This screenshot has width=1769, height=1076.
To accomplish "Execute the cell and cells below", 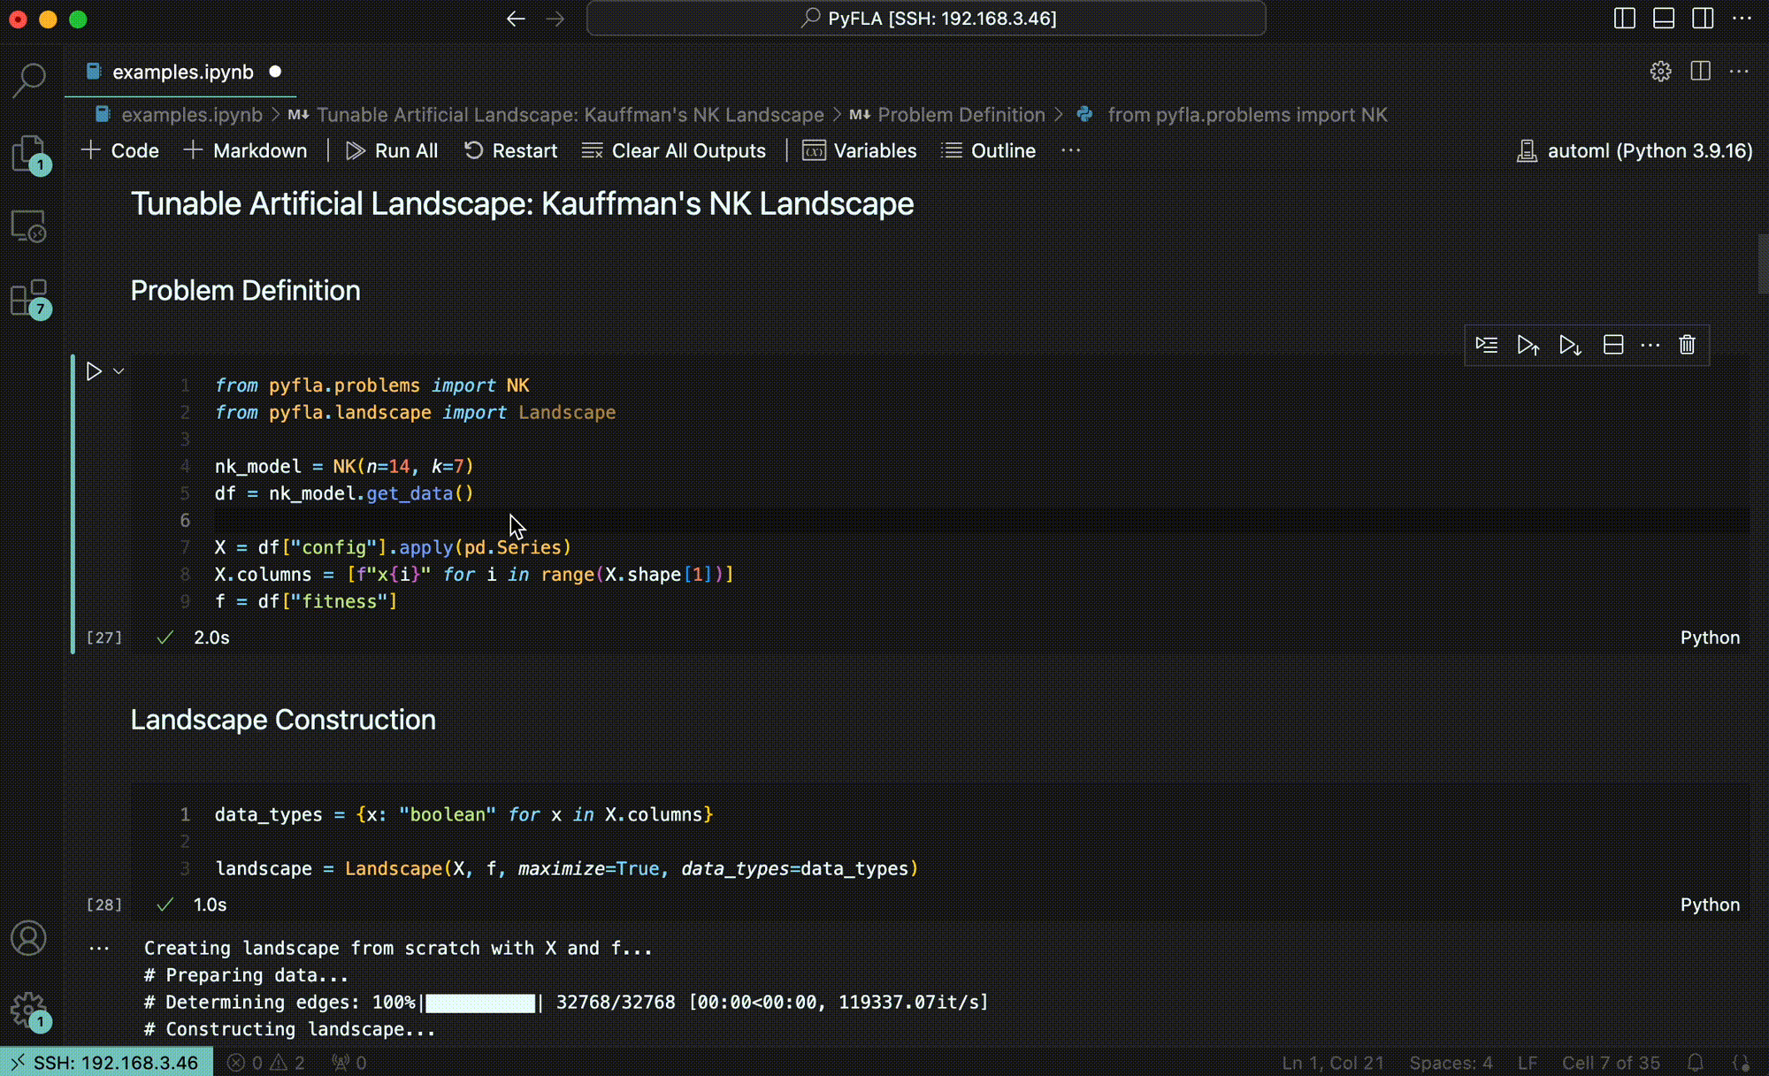I will pyautogui.click(x=1570, y=345).
